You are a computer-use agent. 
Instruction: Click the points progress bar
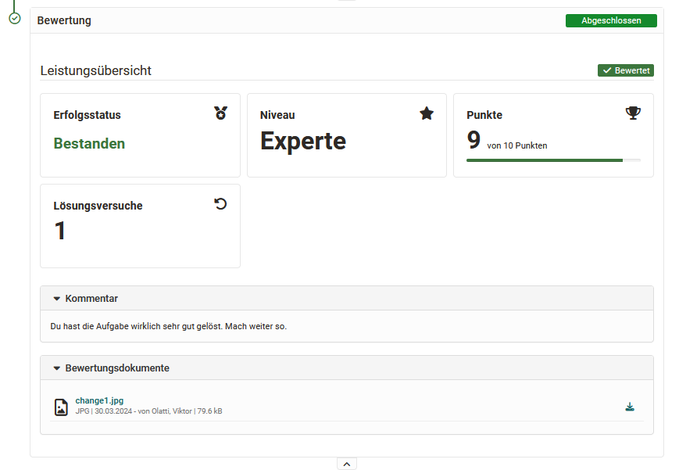coord(553,160)
